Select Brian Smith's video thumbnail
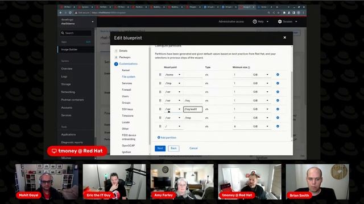This screenshot has height=204, width=364. [317, 182]
